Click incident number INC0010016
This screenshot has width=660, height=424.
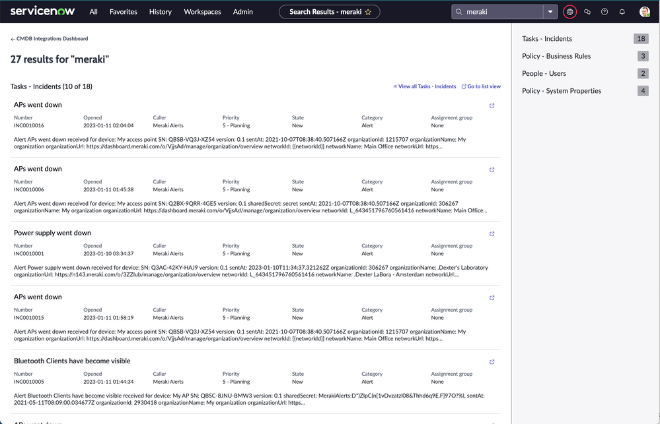click(x=28, y=126)
